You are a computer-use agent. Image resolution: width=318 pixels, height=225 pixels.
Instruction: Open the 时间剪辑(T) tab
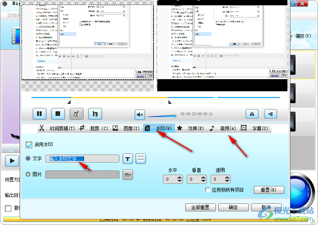62,128
